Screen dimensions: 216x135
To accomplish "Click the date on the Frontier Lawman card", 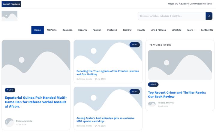I will pyautogui.click(x=100, y=79).
